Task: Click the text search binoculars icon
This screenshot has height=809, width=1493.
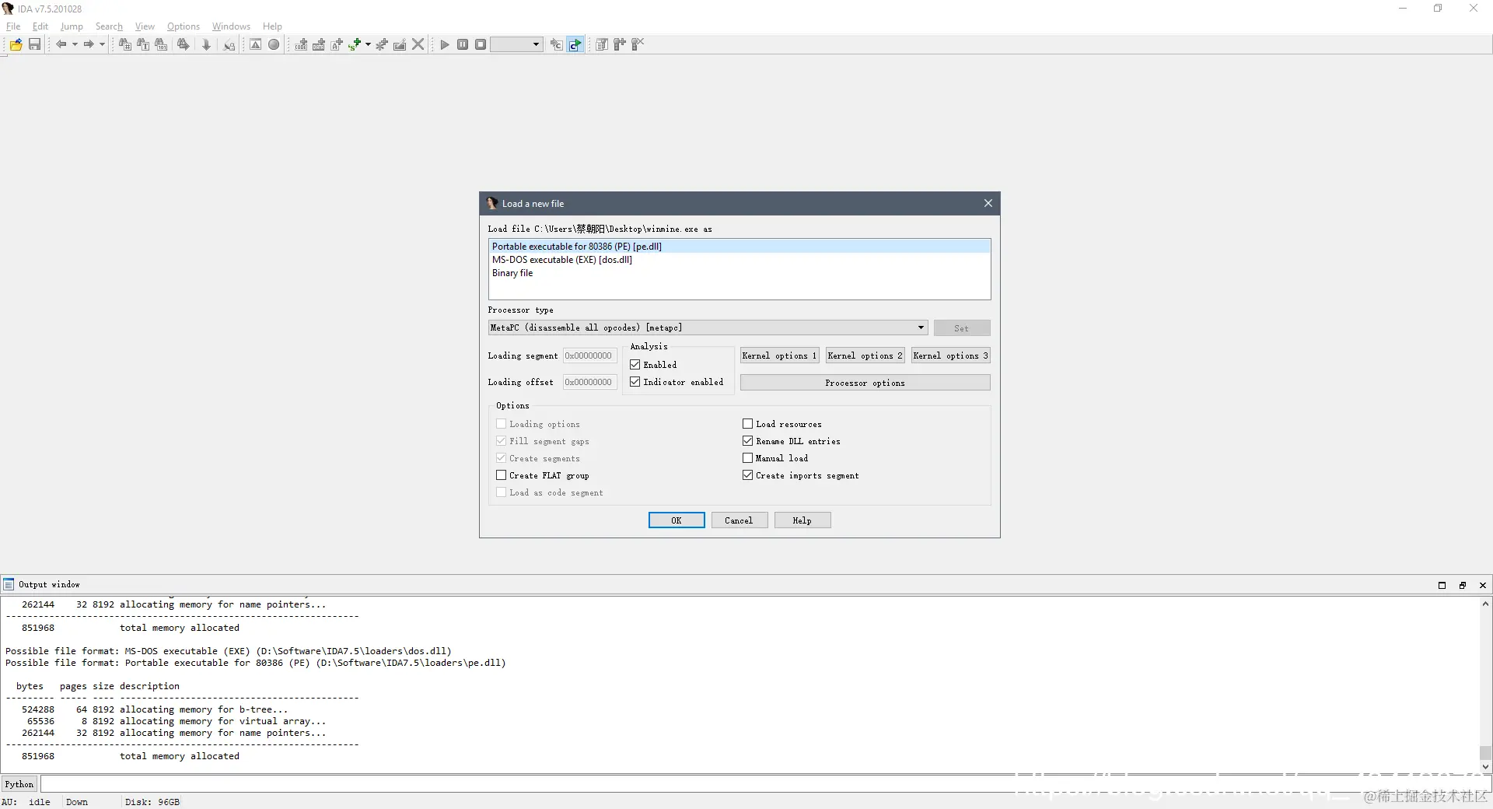Action: click(143, 44)
